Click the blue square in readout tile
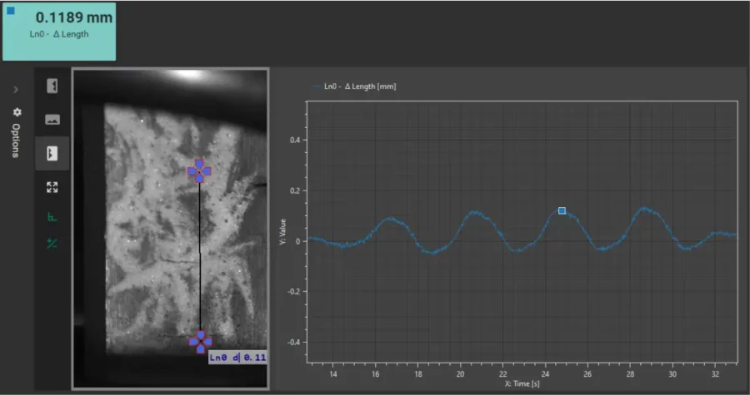 point(11,11)
